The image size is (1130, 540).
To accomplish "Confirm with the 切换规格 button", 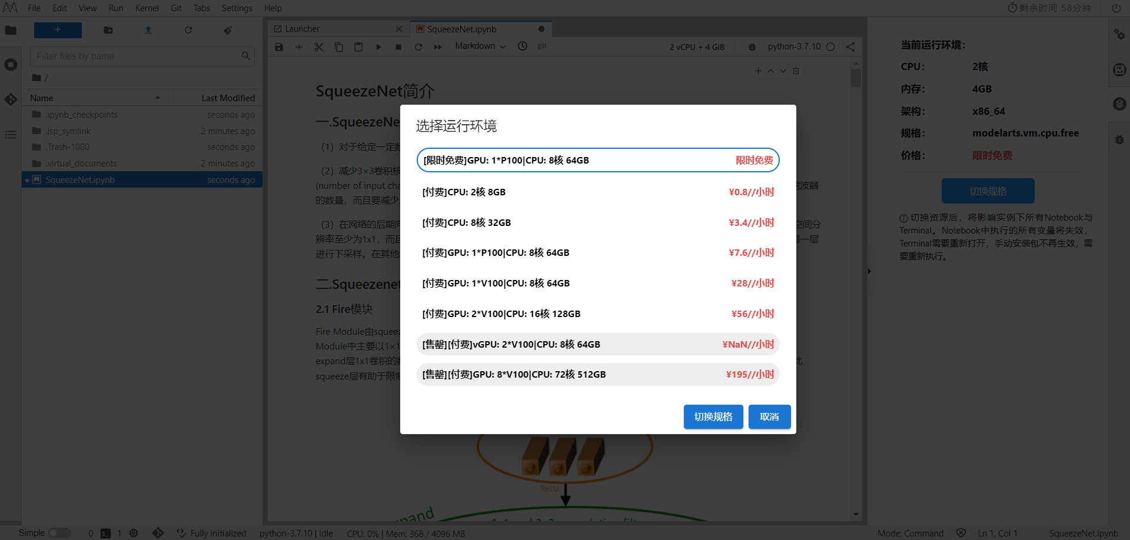I will pos(713,416).
